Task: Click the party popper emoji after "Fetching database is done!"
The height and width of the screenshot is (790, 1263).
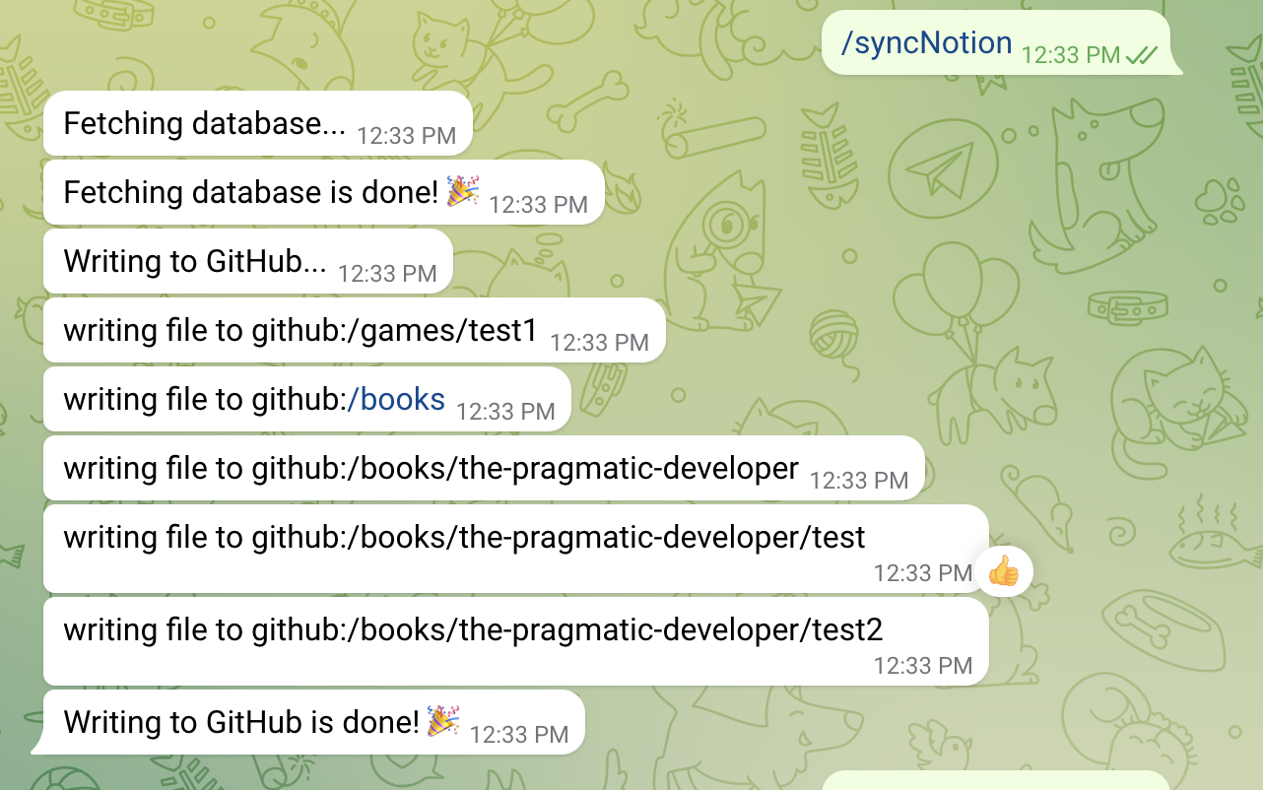Action: (x=462, y=191)
